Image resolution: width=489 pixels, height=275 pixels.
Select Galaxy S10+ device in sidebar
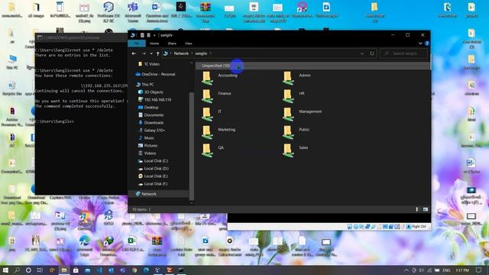[151, 131]
